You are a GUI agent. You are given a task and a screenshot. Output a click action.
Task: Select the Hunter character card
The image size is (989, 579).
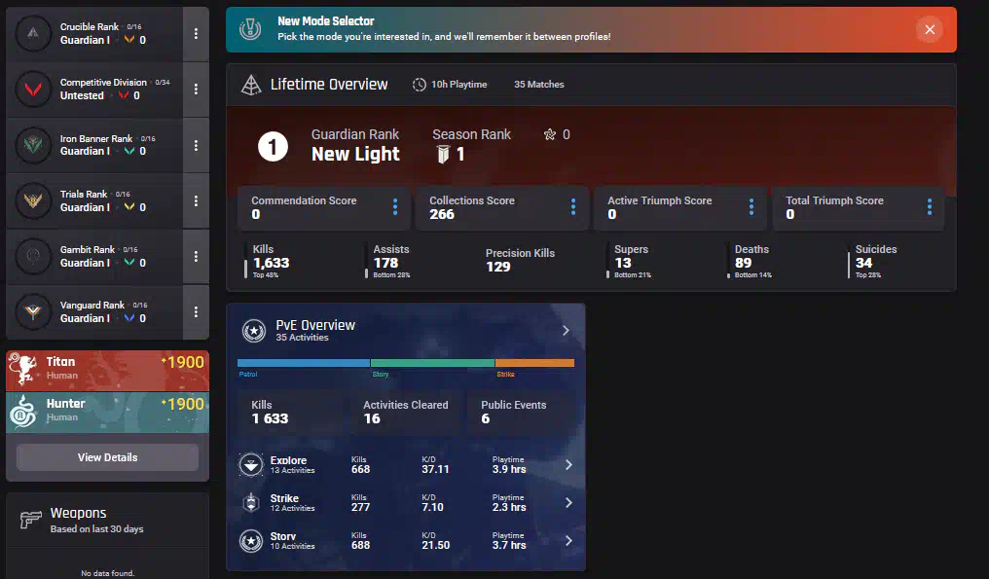[107, 413]
